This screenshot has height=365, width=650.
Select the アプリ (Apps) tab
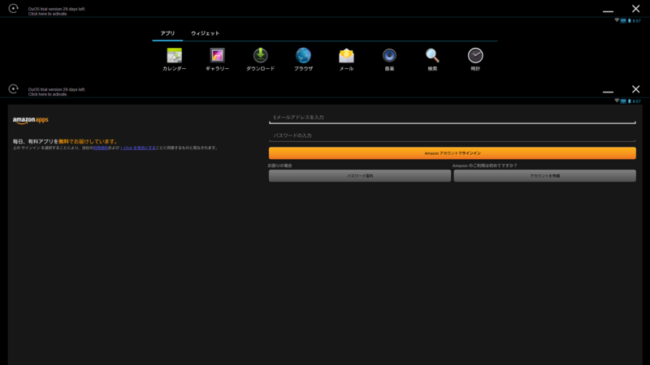pyautogui.click(x=167, y=33)
